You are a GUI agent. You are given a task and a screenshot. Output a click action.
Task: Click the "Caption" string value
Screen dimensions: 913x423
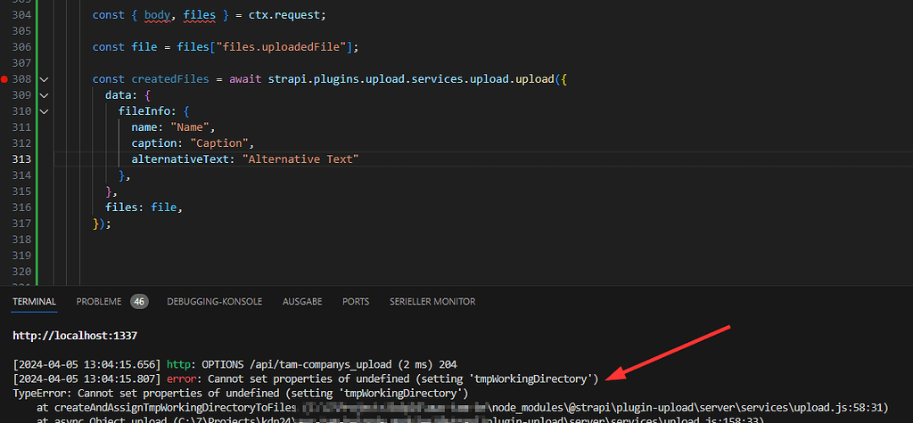(x=222, y=143)
